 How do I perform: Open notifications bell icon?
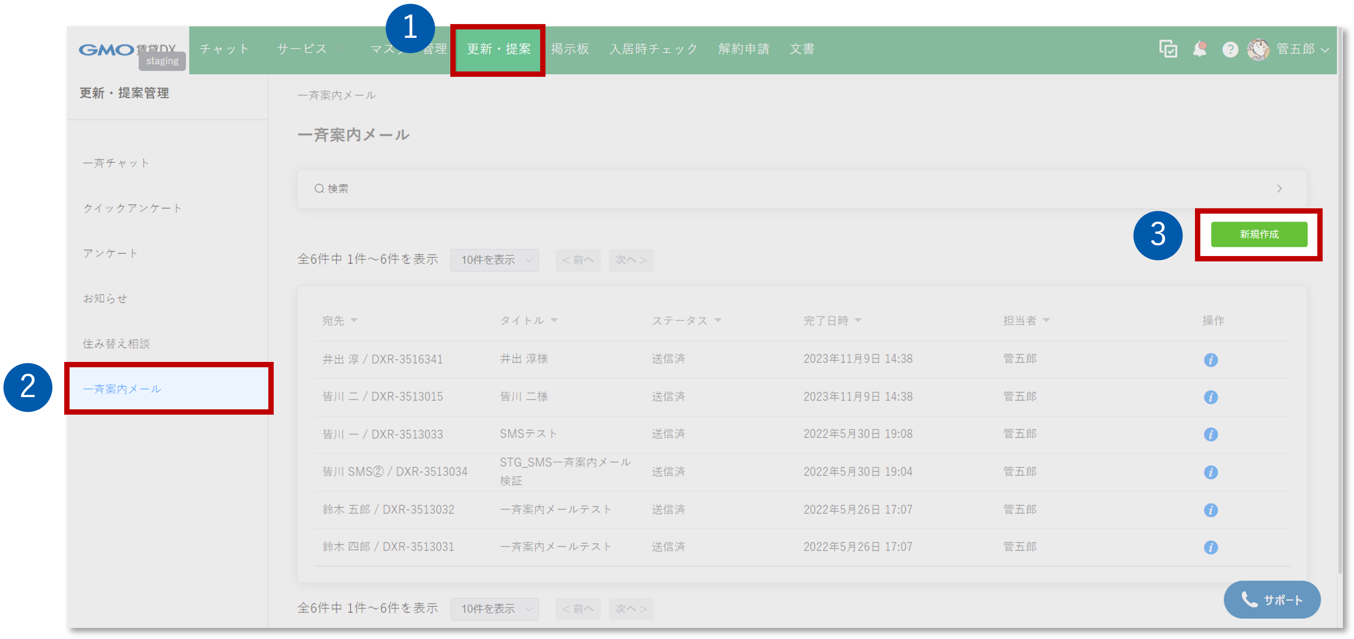click(x=1200, y=49)
